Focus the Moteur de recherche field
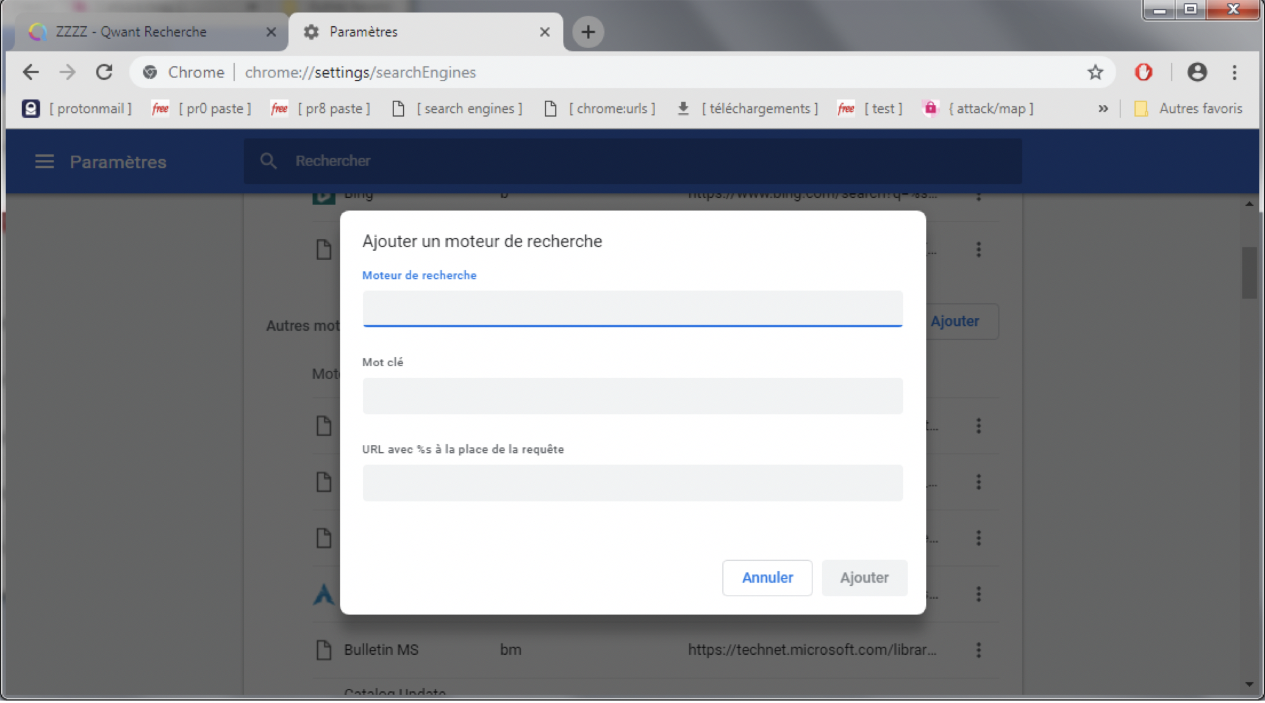This screenshot has width=1265, height=703. 632,308
